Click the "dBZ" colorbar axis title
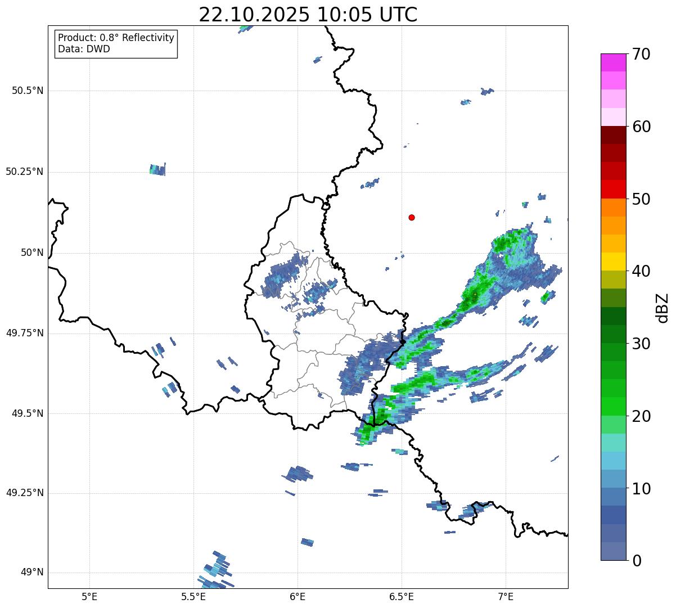The width and height of the screenshot is (676, 608). click(663, 307)
